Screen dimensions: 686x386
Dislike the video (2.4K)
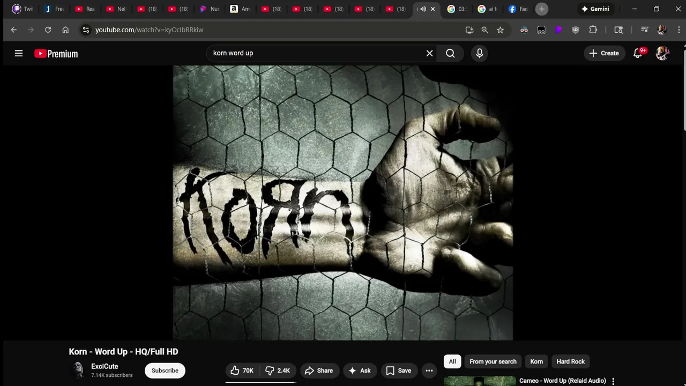(278, 370)
